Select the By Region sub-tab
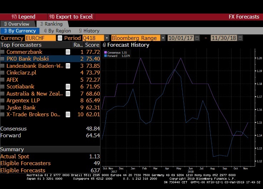 click(x=57, y=31)
